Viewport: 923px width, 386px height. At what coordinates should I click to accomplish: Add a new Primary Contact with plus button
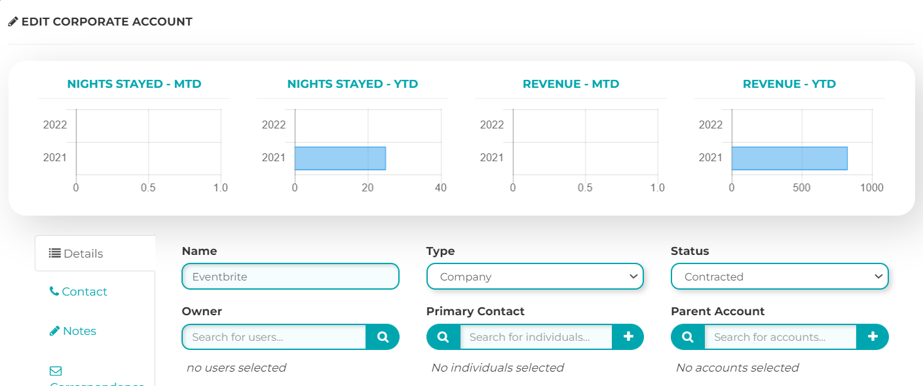[628, 337]
